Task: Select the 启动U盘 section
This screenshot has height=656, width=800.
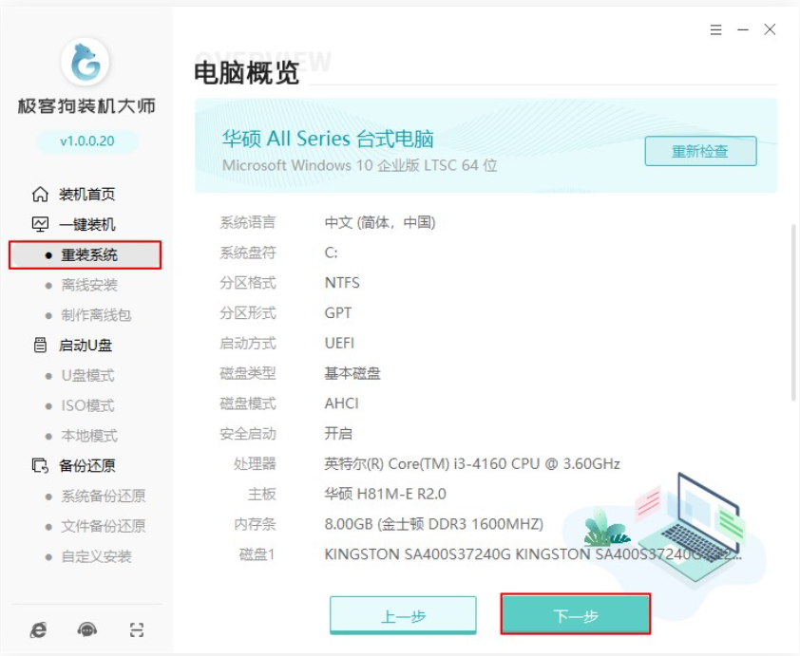Action: pos(86,345)
